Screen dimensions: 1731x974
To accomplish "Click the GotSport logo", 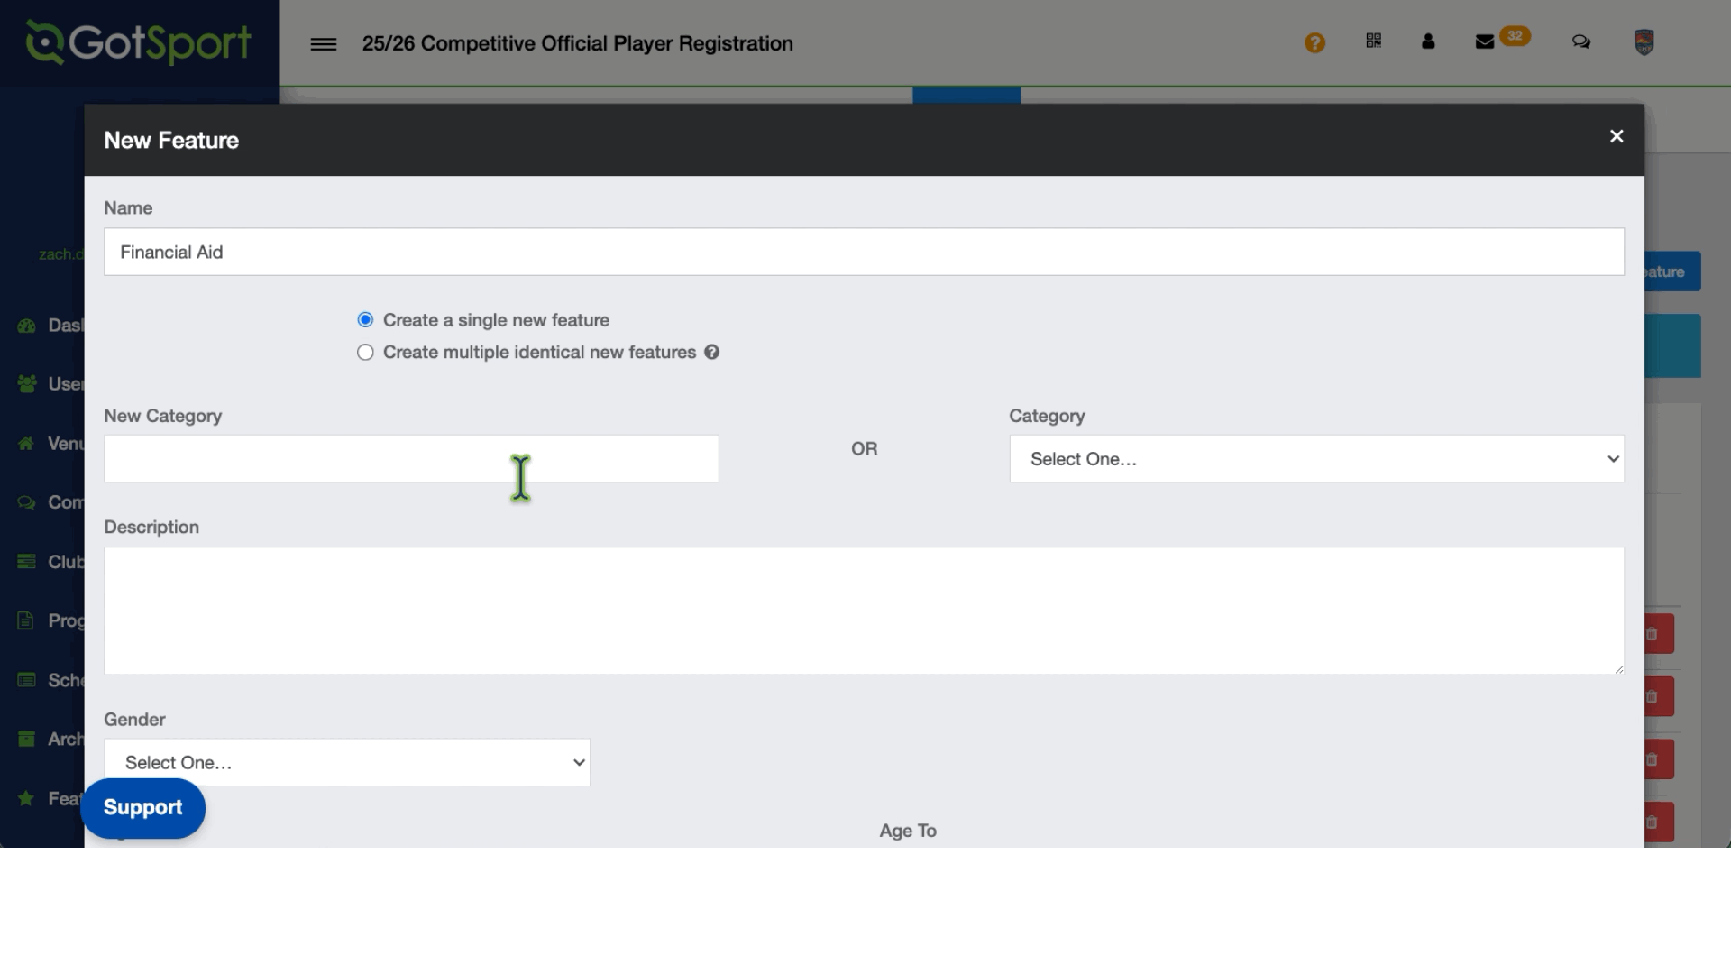I will [139, 43].
